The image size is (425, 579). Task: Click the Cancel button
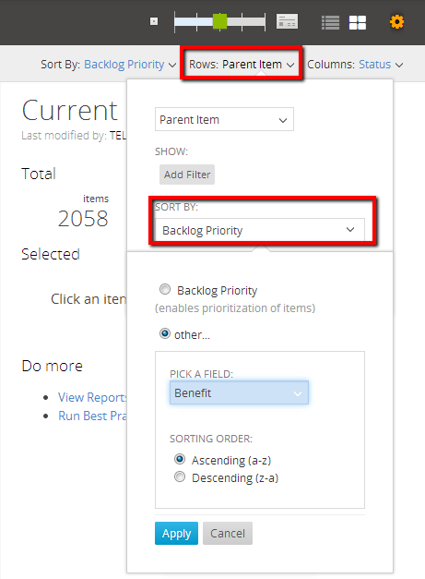coord(228,533)
